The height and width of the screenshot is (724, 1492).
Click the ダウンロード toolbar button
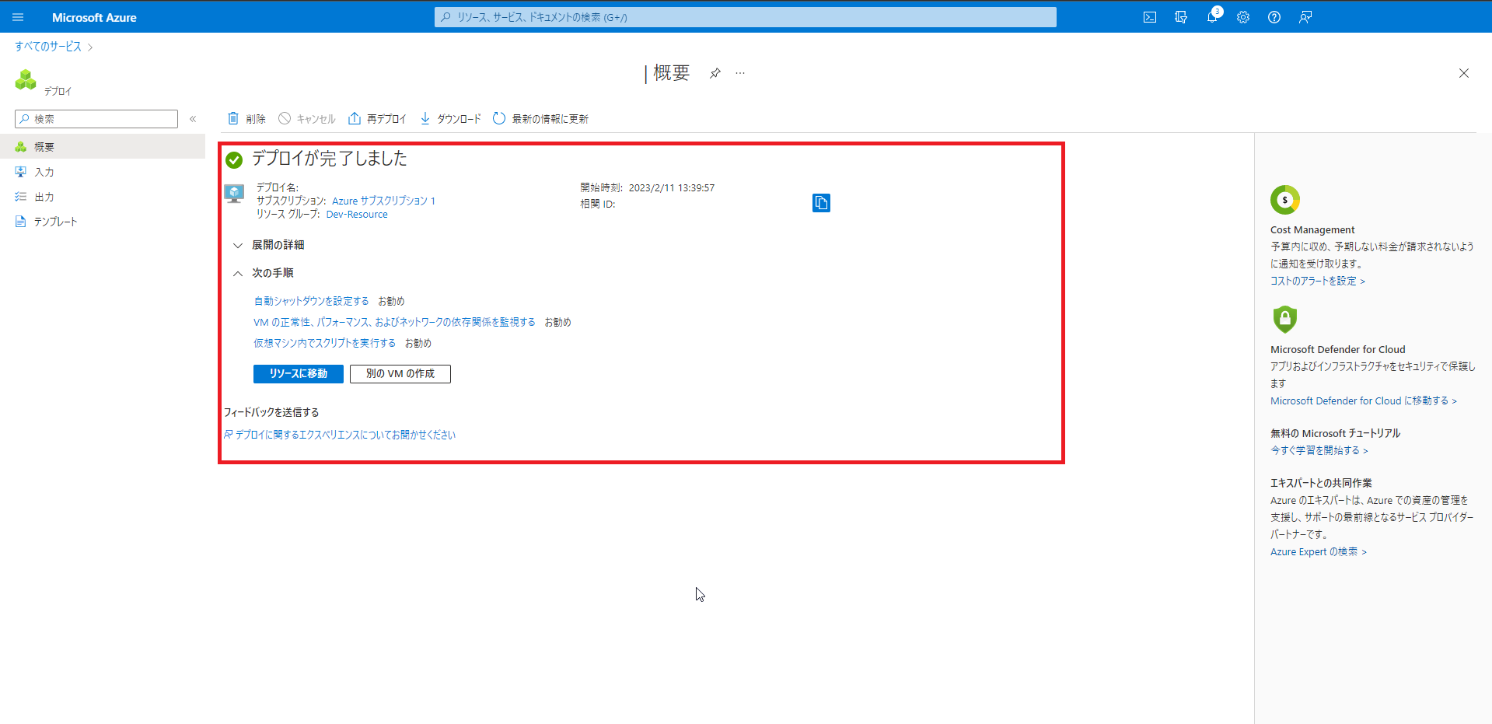coord(450,119)
